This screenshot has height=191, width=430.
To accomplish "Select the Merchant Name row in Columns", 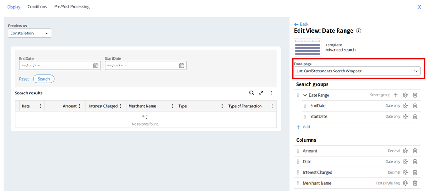I will (357, 183).
